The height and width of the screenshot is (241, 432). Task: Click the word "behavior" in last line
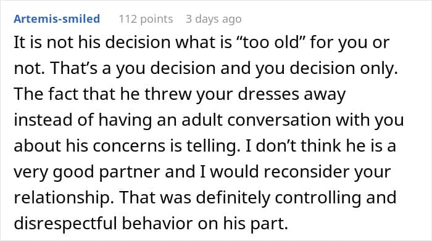click(157, 223)
